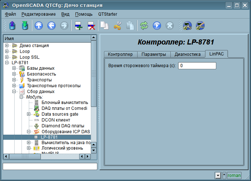The image size is (251, 181).
Task: Navigate back with the left arrow icon
Action: pyautogui.click(x=51, y=26)
